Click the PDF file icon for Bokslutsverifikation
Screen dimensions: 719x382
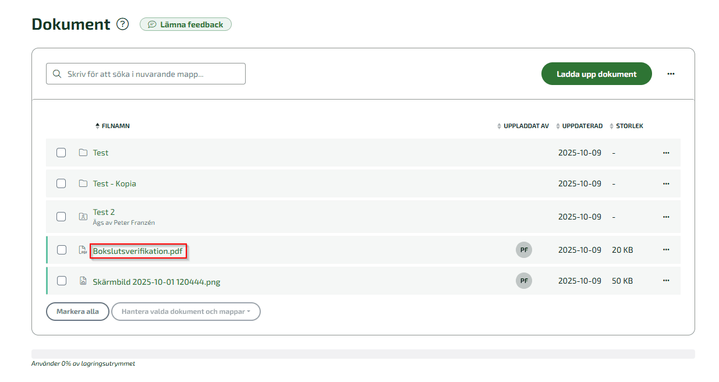pyautogui.click(x=83, y=250)
